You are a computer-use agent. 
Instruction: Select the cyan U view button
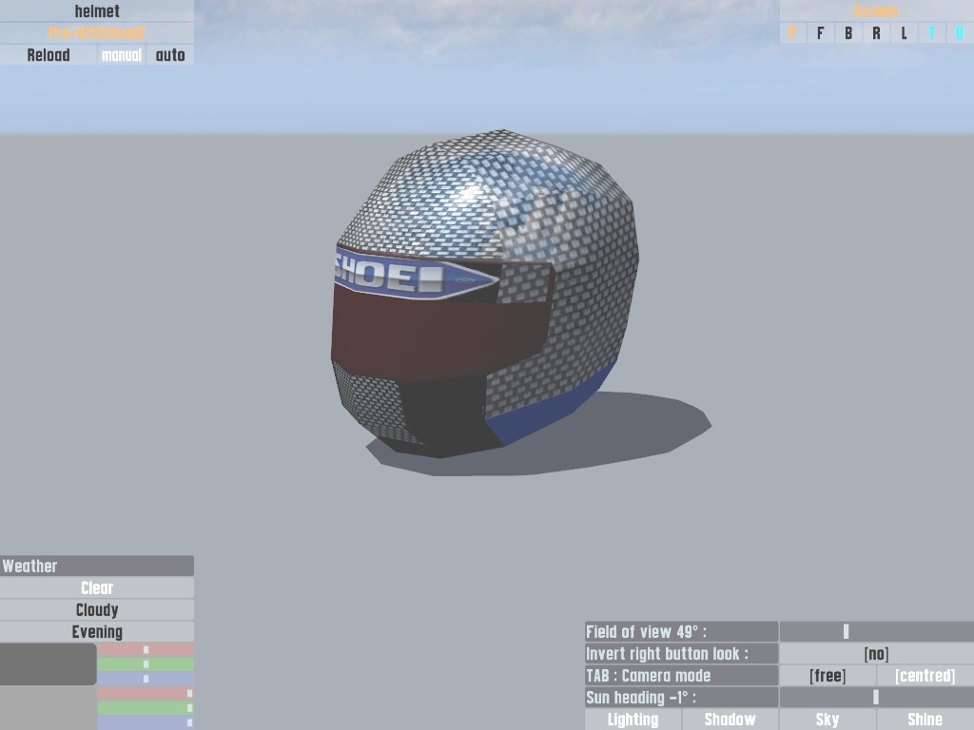[x=960, y=33]
